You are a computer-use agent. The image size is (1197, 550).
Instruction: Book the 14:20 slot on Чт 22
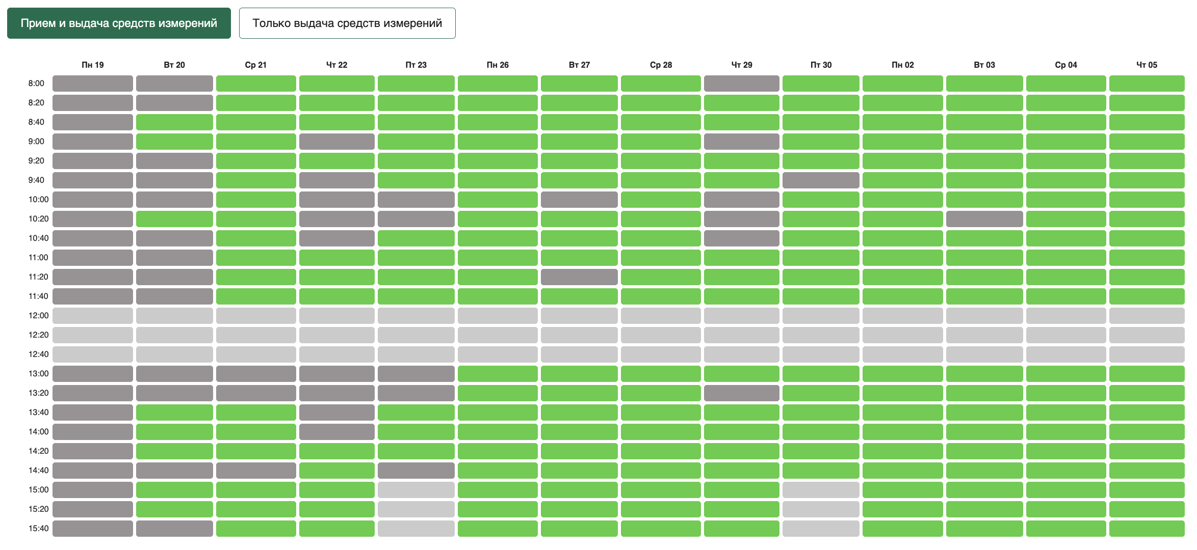pyautogui.click(x=336, y=451)
